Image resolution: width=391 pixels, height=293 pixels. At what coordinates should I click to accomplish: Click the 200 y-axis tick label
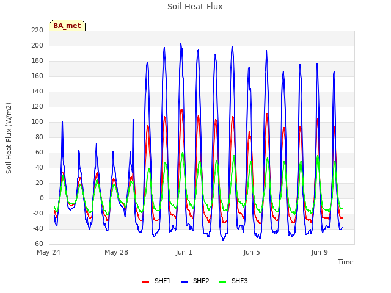(x=37, y=46)
